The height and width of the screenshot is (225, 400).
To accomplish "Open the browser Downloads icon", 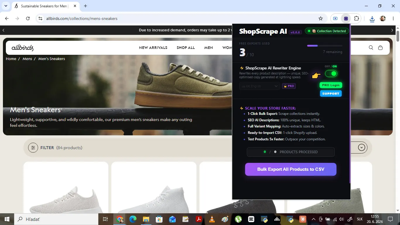I will coord(372,18).
